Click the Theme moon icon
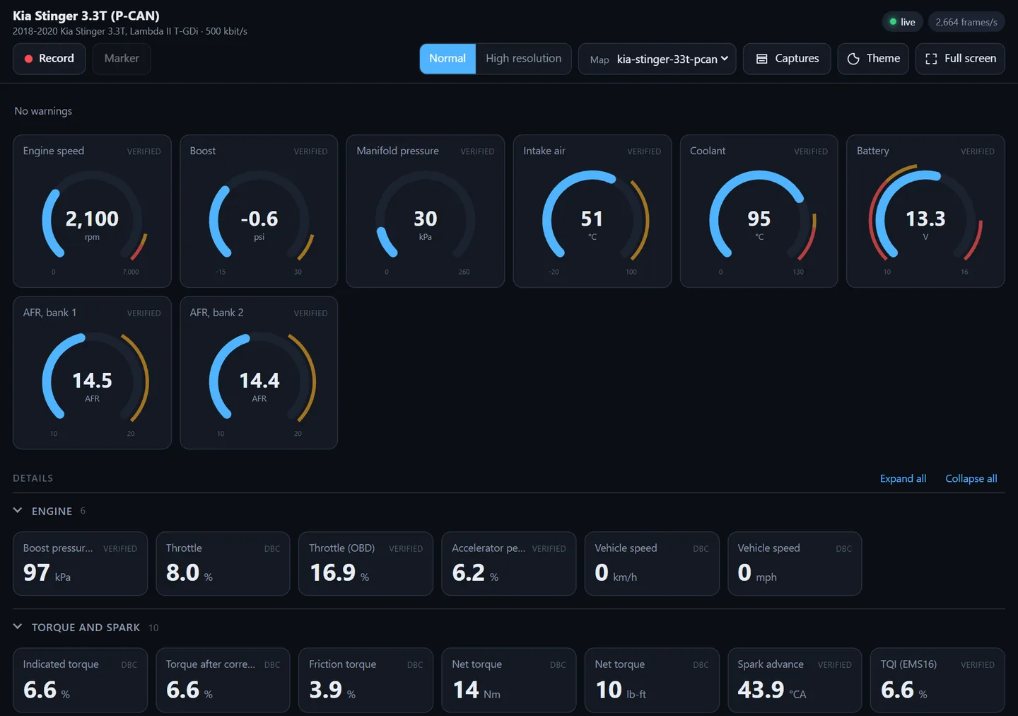1018x716 pixels. pos(853,59)
